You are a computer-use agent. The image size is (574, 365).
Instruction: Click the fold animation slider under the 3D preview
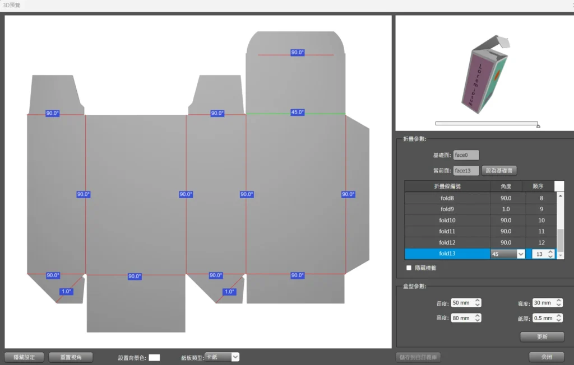(487, 124)
